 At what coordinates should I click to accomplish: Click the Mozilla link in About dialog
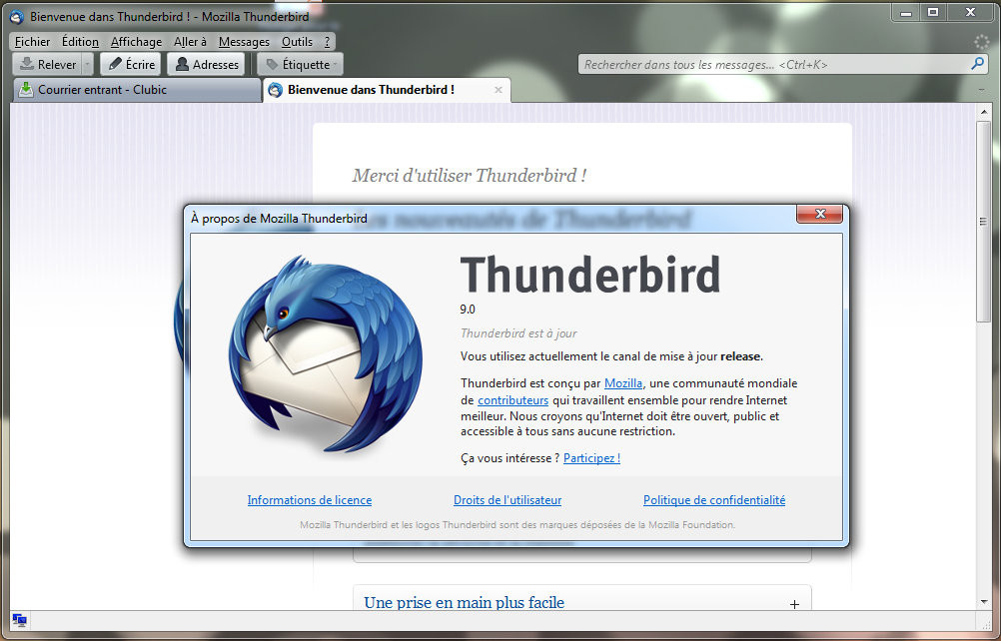click(623, 383)
